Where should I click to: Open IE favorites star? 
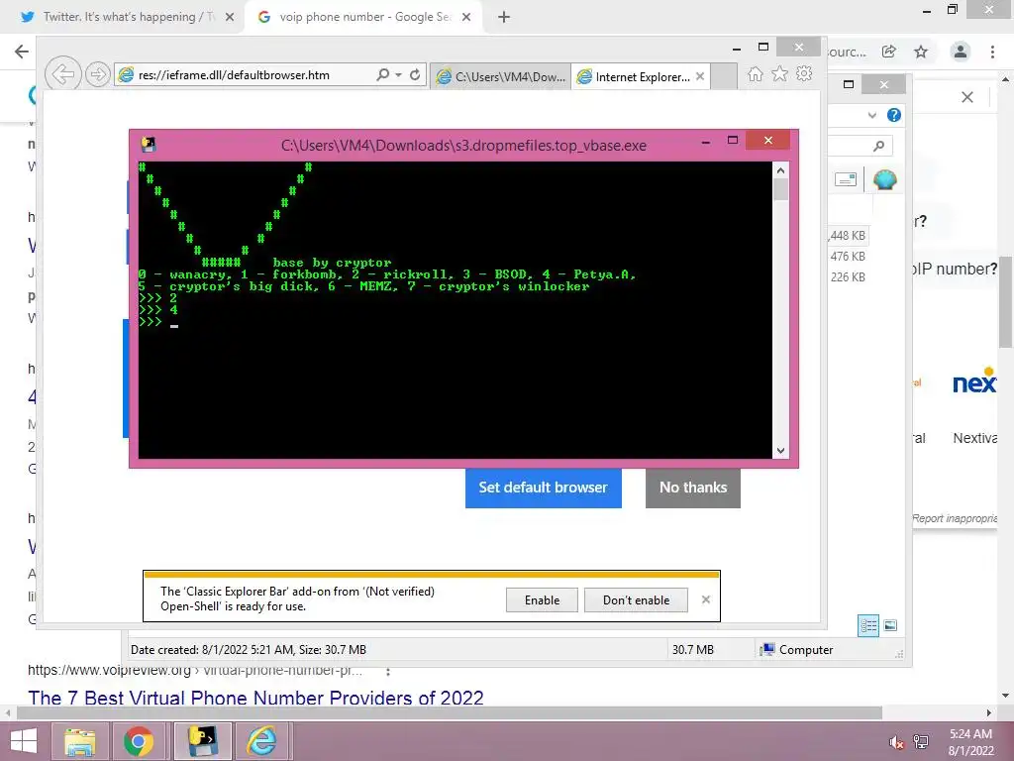(x=780, y=73)
